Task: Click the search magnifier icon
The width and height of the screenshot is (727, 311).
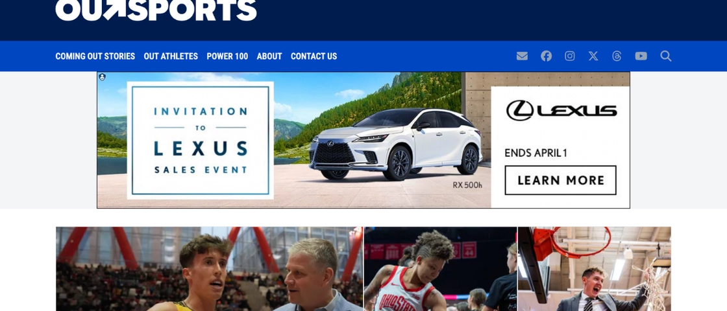Action: tap(666, 56)
